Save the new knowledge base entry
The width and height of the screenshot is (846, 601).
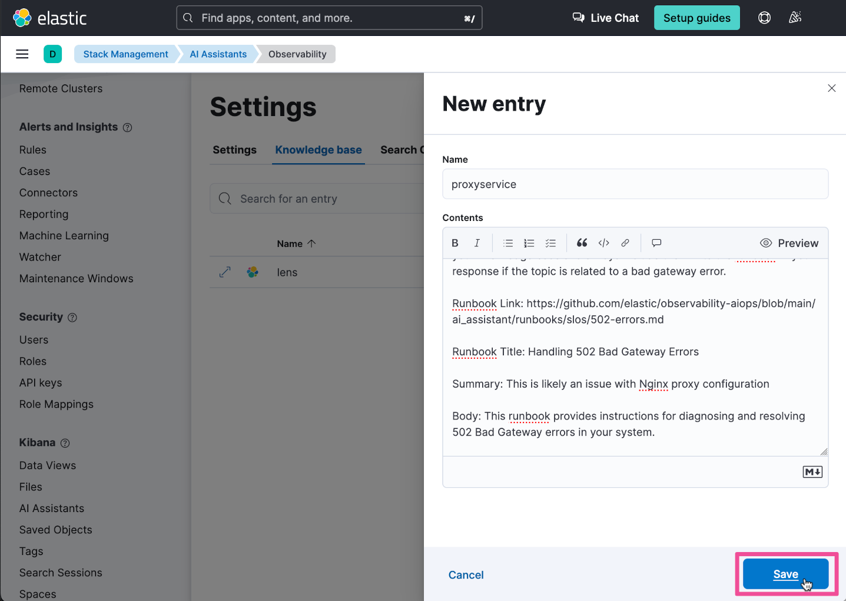pyautogui.click(x=785, y=574)
